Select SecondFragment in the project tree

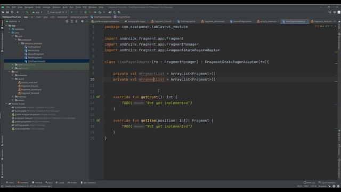36,54
